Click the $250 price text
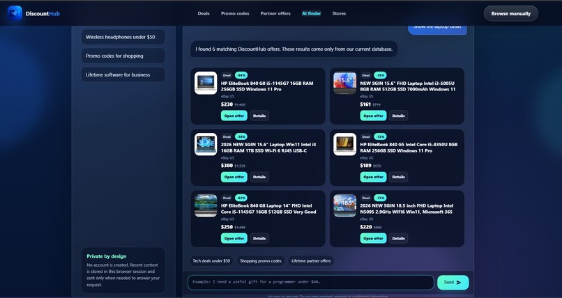 click(x=227, y=227)
